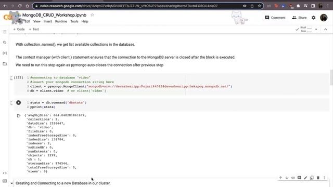Open the variables inspector panel

tap(5, 53)
